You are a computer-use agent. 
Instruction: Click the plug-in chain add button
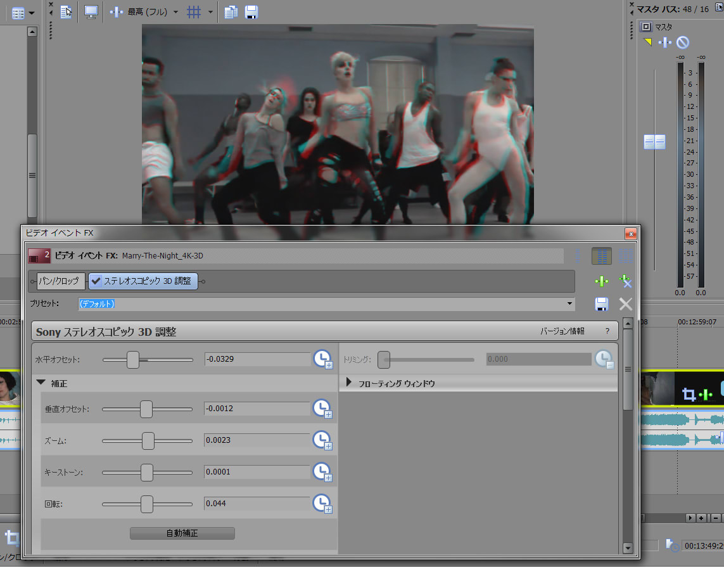601,281
